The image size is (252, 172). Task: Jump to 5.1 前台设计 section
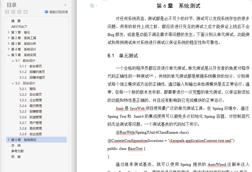click(25, 61)
